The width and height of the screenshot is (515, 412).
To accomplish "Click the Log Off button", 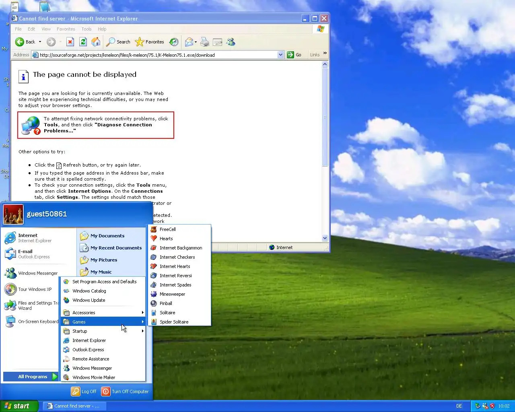I will coord(84,391).
